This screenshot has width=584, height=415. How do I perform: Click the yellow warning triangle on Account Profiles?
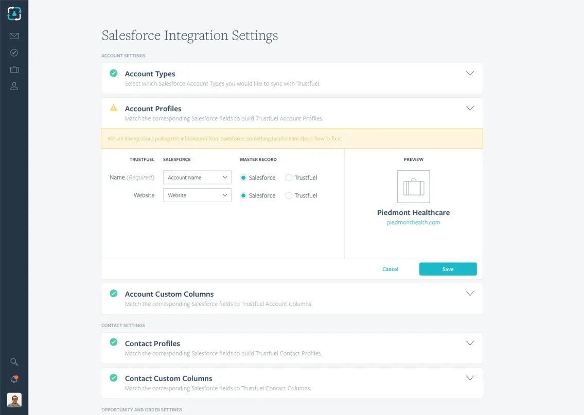point(113,109)
